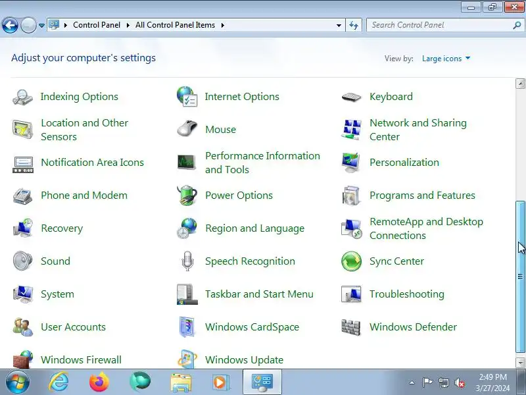
Task: Click the Performance Information and Tools icon
Action: click(x=186, y=162)
